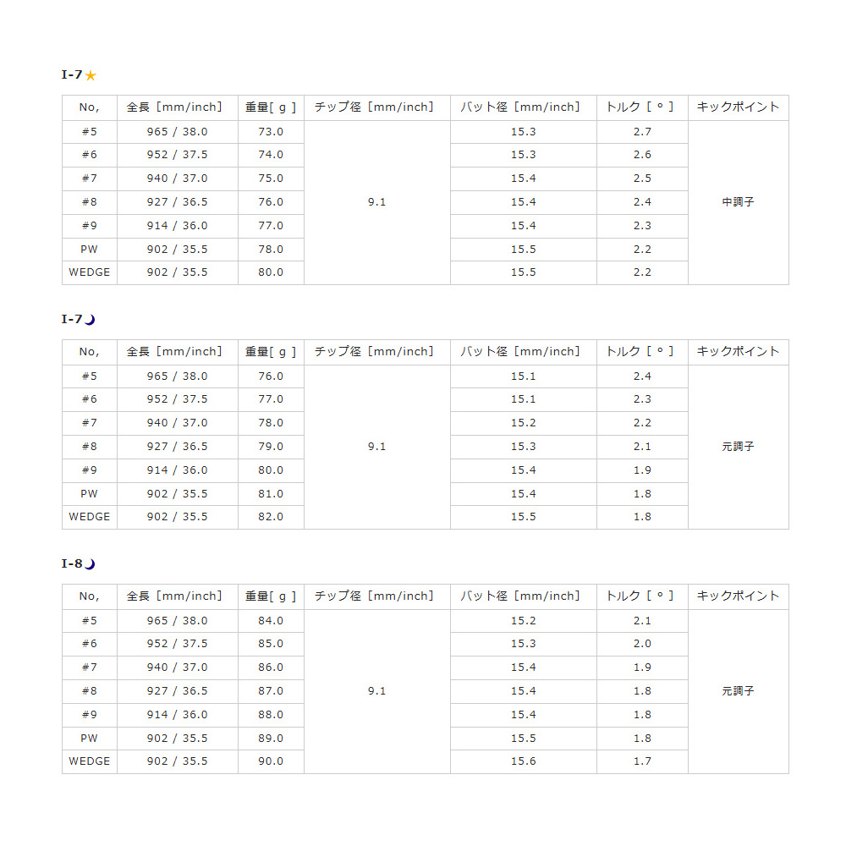The width and height of the screenshot is (846, 846).
Task: Select the 73.0 weight value in the I-7 star table
Action: tap(271, 132)
